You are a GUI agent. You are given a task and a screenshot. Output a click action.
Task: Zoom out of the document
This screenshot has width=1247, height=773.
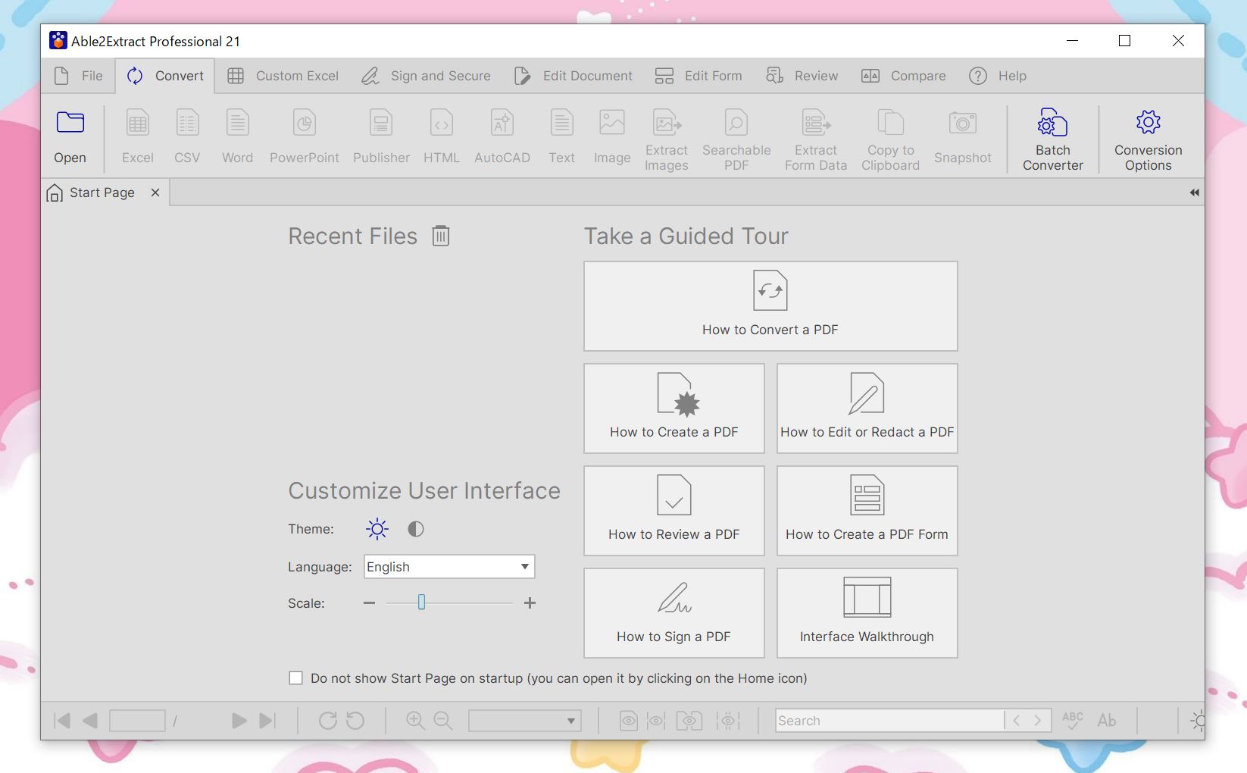click(443, 721)
